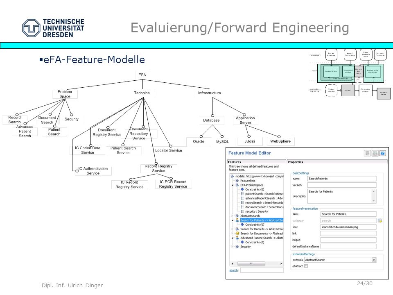
Task: Collapse the Search for Patients tree node
Action: click(233, 220)
